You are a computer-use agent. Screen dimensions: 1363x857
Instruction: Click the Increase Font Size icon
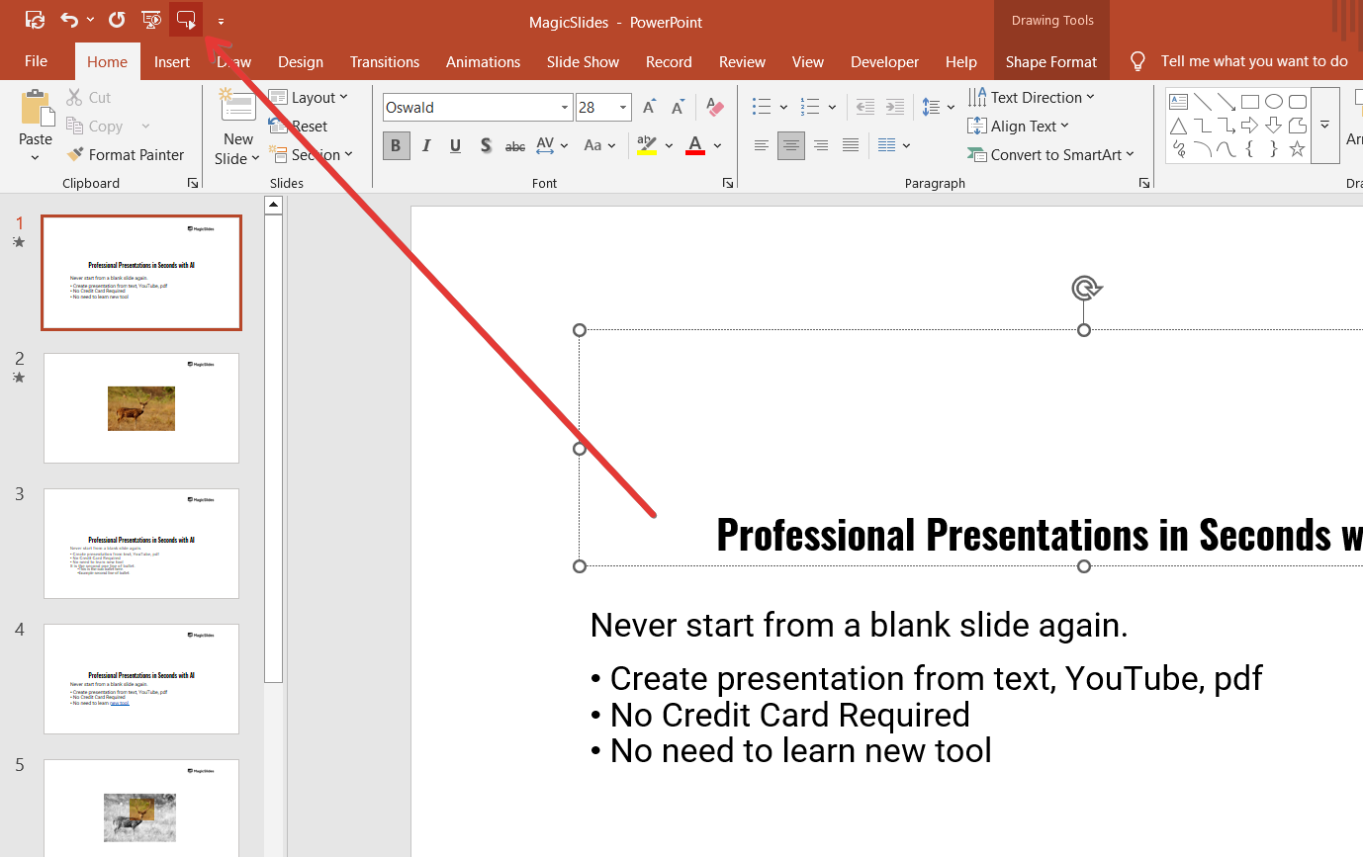pyautogui.click(x=649, y=108)
